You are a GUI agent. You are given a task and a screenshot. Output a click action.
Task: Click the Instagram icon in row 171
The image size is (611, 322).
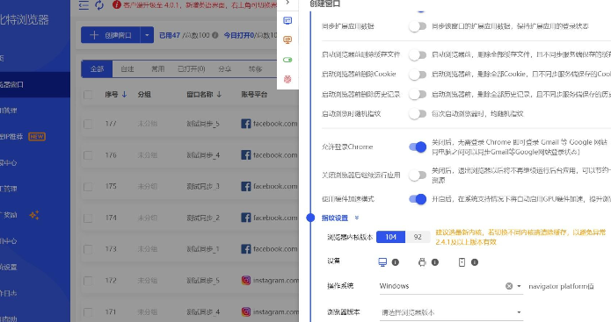pyautogui.click(x=246, y=311)
